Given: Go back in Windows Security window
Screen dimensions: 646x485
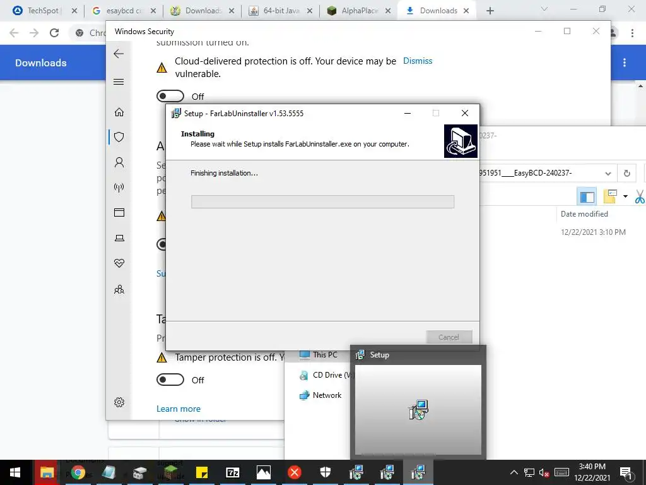Looking at the screenshot, I should click(119, 54).
